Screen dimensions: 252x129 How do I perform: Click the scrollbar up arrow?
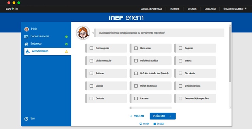coord(230,25)
